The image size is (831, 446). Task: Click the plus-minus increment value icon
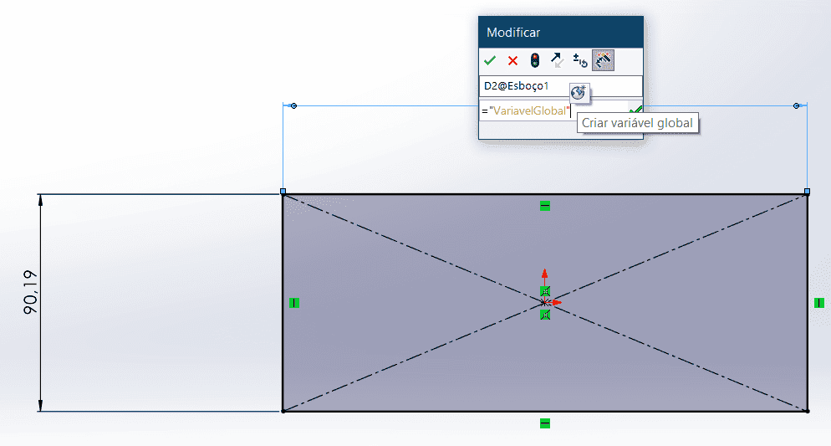point(580,60)
